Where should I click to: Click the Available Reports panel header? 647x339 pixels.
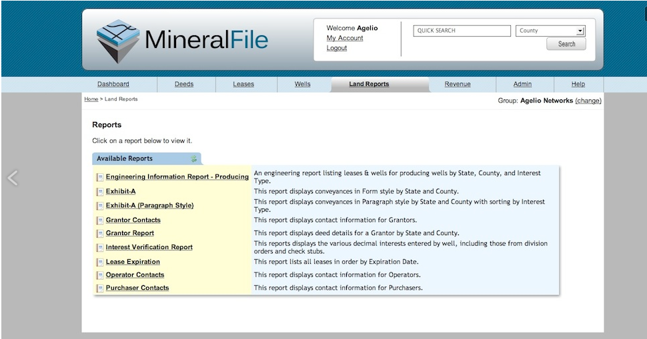coord(147,159)
